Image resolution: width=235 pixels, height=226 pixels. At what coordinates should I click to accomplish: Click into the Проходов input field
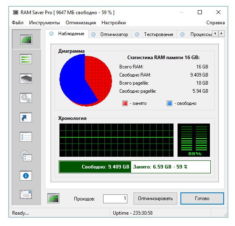(115, 199)
